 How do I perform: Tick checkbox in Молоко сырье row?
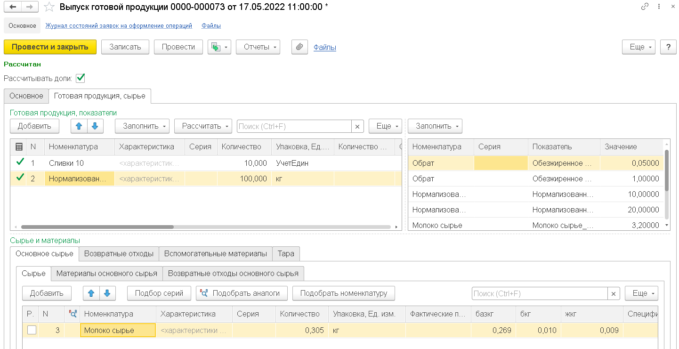click(x=32, y=330)
